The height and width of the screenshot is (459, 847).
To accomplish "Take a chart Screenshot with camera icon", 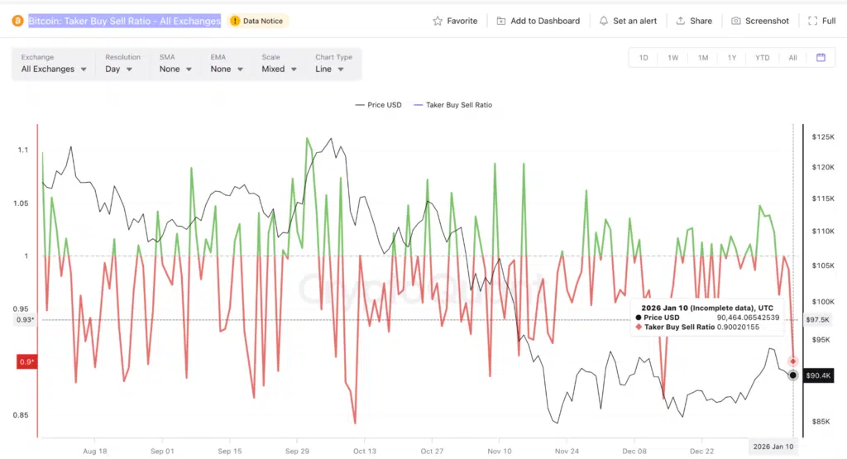I will pyautogui.click(x=735, y=21).
